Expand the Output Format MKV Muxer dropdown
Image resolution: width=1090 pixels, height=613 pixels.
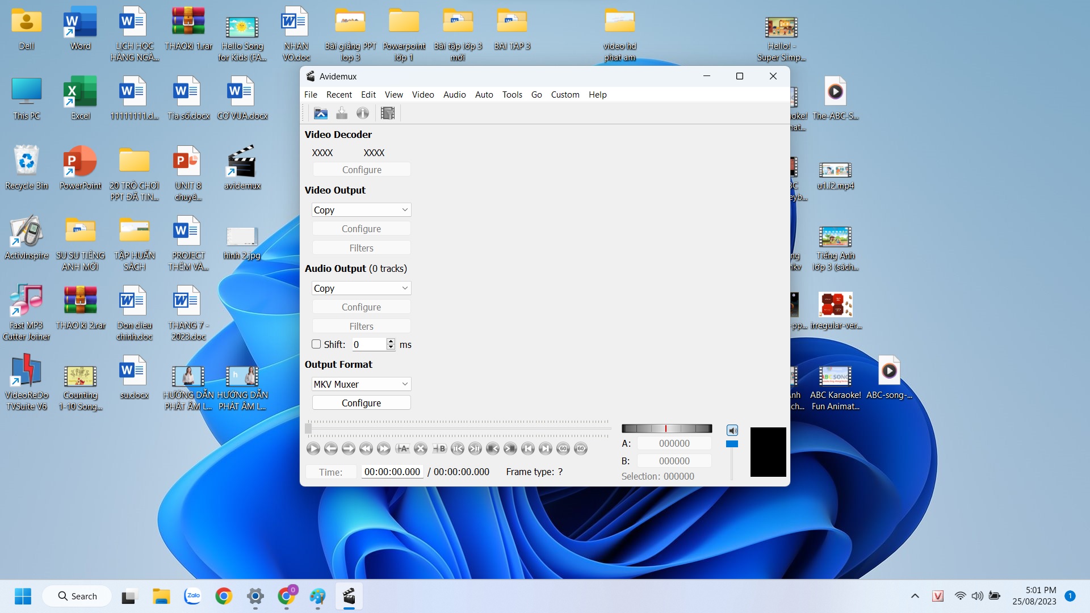pos(361,384)
